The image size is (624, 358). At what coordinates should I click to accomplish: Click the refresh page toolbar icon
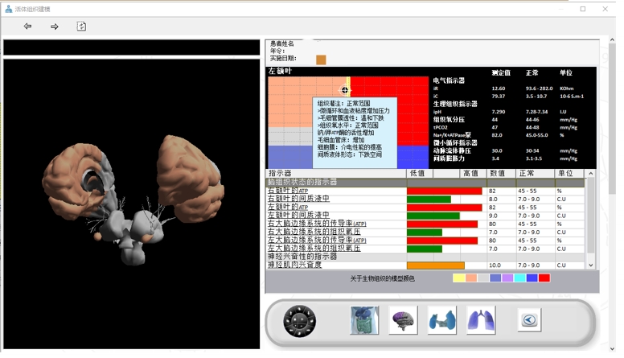(81, 27)
